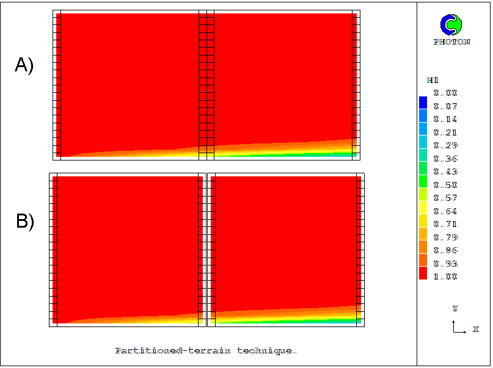Viewport: 493px width, 368px height.
Task: Click the 'A)' plot label
Action: coord(24,65)
